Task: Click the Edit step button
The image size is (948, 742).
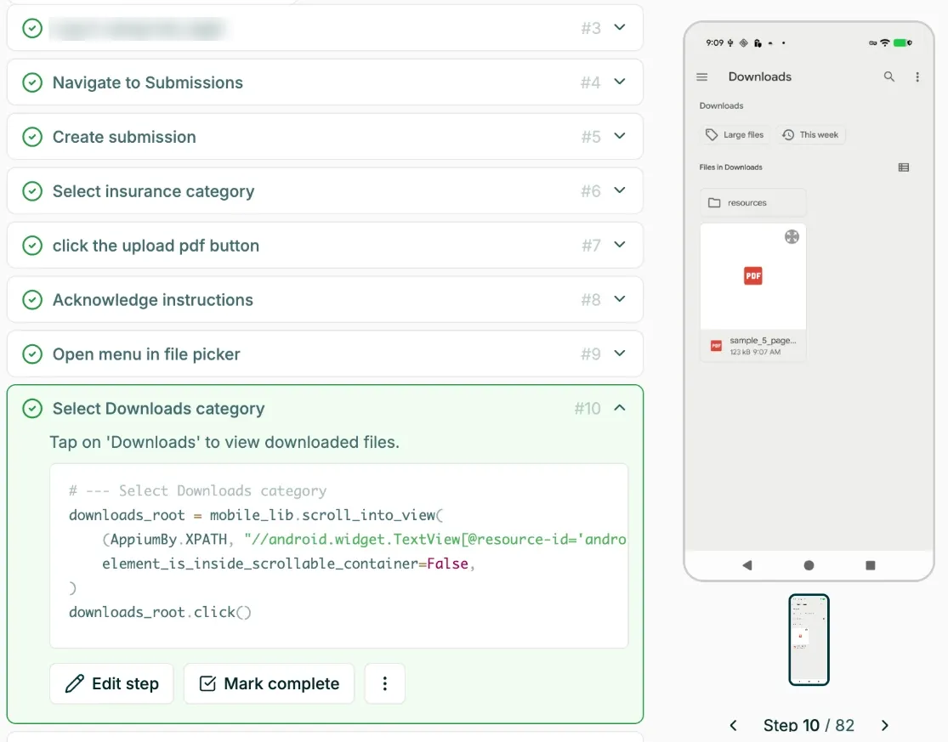Action: [x=111, y=683]
